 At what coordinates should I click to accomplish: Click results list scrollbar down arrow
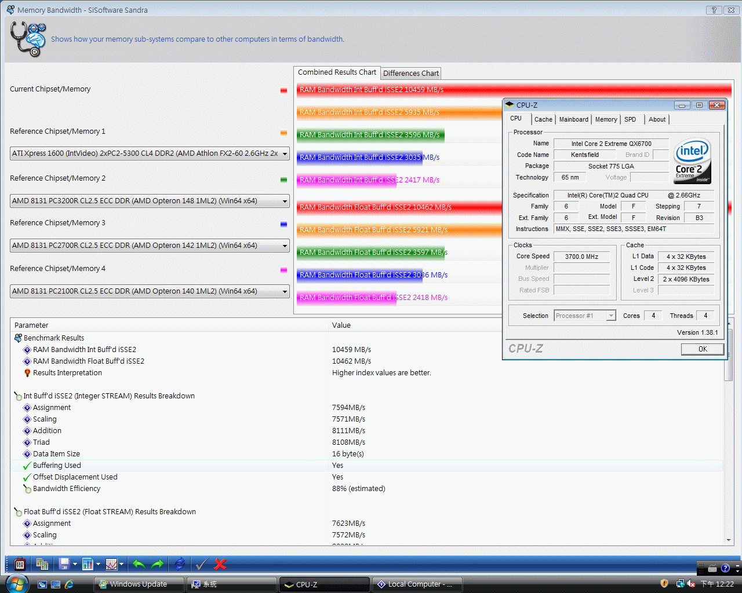point(729,540)
